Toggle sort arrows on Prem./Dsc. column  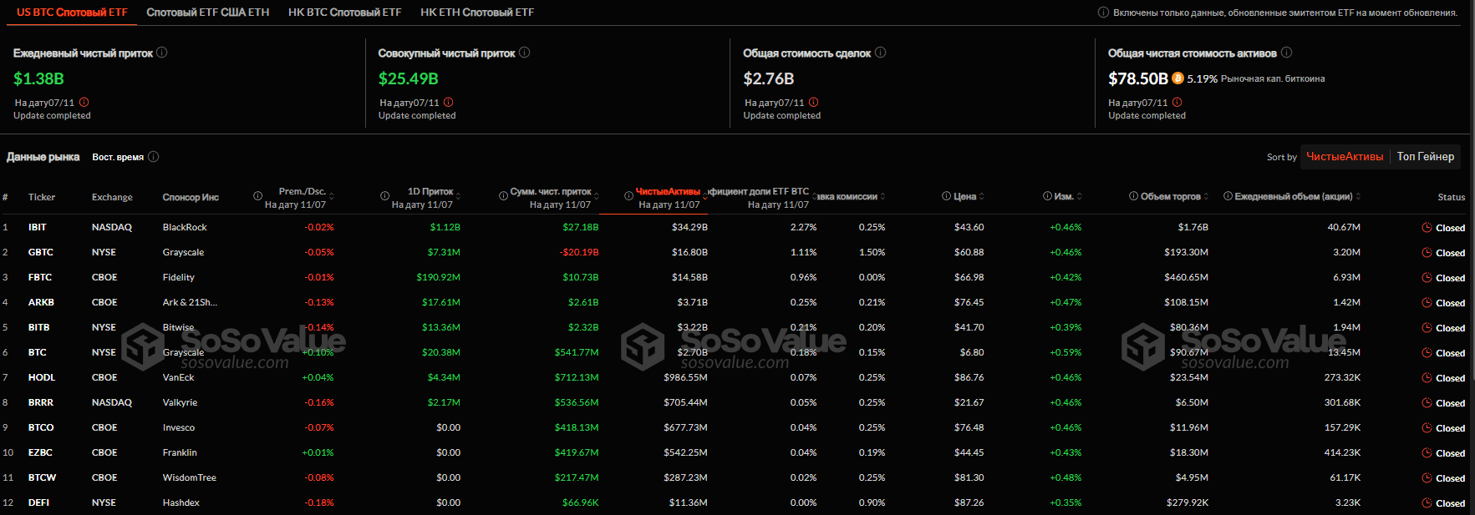click(332, 197)
